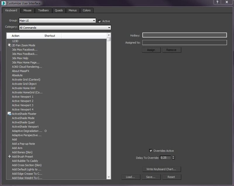The width and height of the screenshot is (234, 186).
Task: Open help with the question mark button
Action: click(x=217, y=2)
